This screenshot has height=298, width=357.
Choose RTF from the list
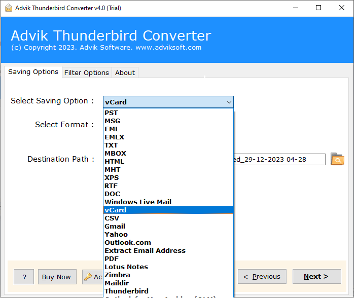coord(168,186)
